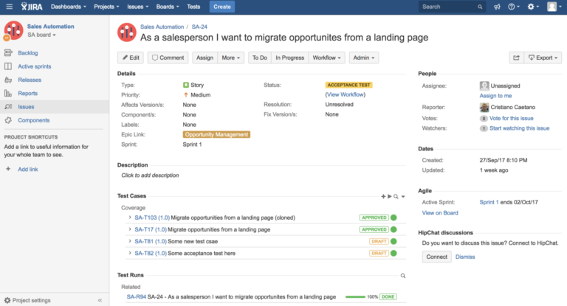This screenshot has height=306, width=567.
Task: Open the administration gear menu
Action: pyautogui.click(x=533, y=7)
